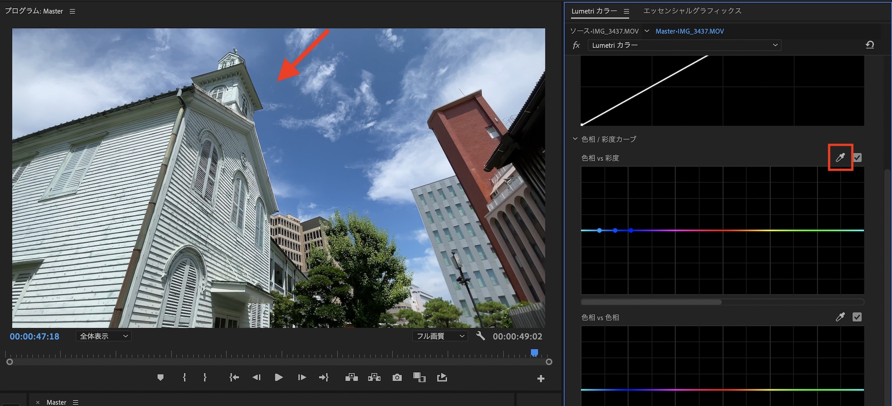Image resolution: width=892 pixels, height=406 pixels.
Task: Reset the Lumetri Color effect
Action: 870,45
